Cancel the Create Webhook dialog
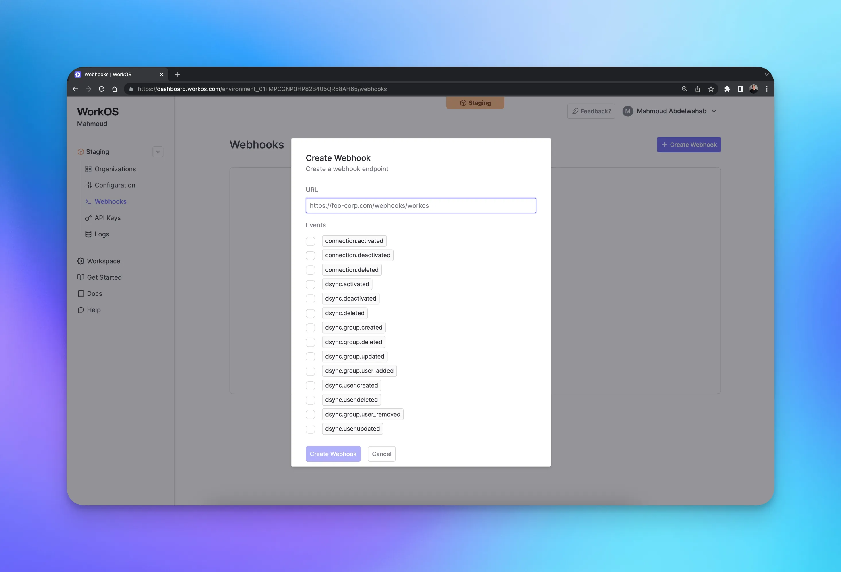 381,454
